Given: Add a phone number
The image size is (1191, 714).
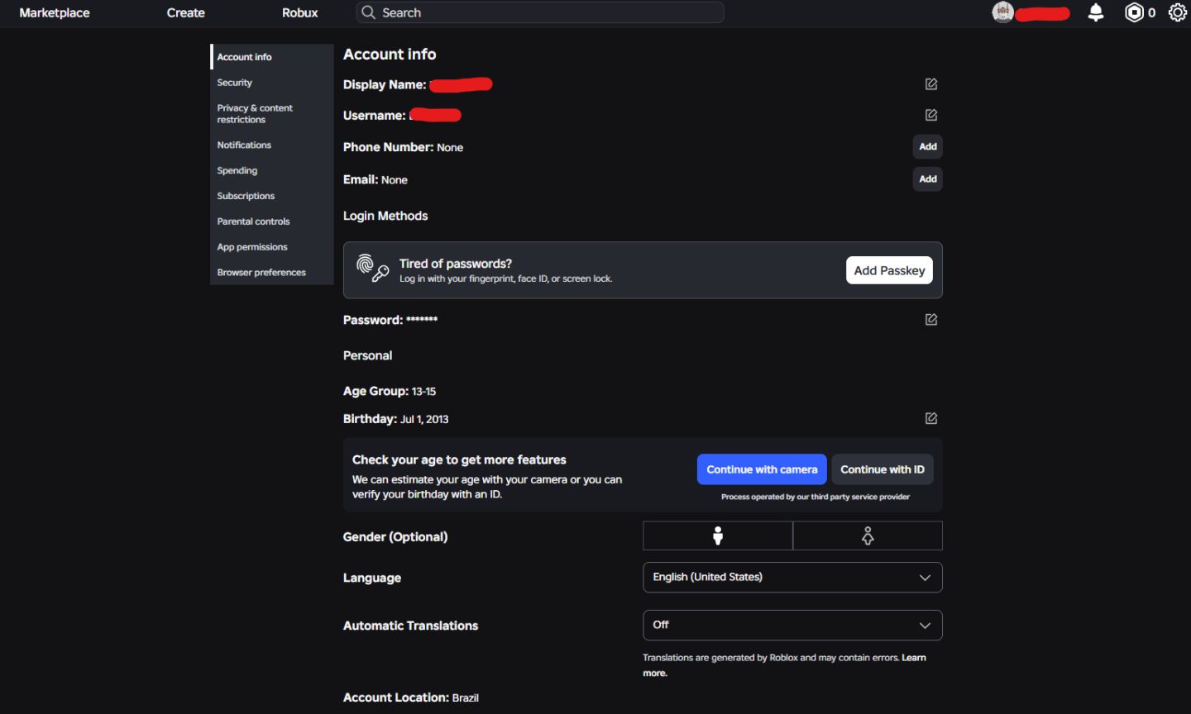Looking at the screenshot, I should [x=928, y=146].
